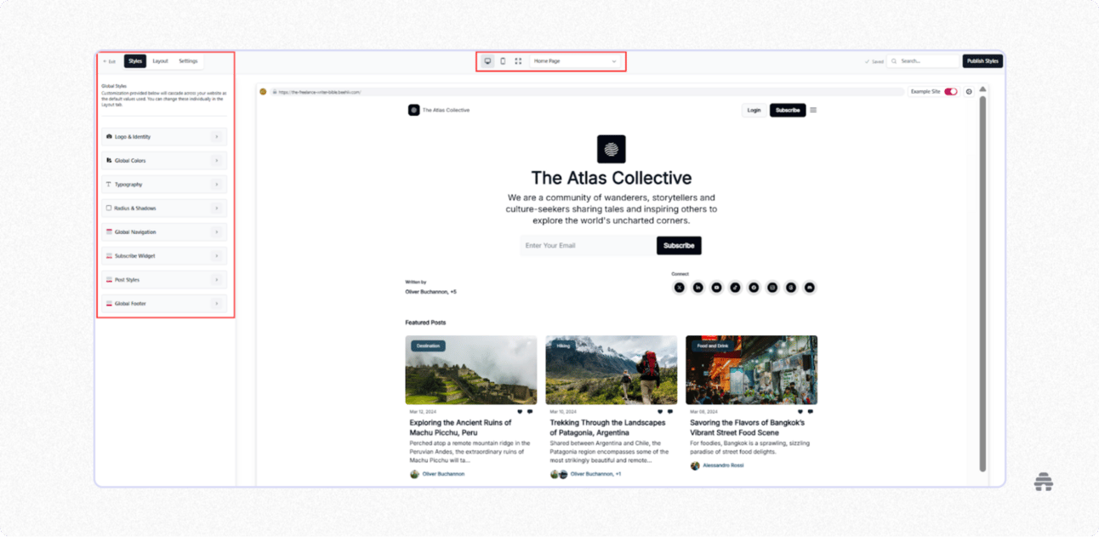The width and height of the screenshot is (1099, 537).
Task: Click the search magnifier icon
Action: point(894,61)
